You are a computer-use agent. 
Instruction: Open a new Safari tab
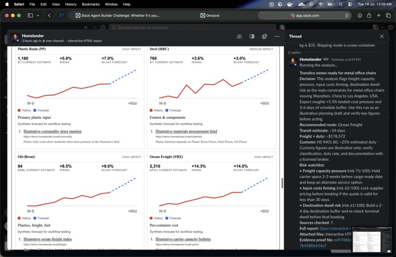coord(379,15)
